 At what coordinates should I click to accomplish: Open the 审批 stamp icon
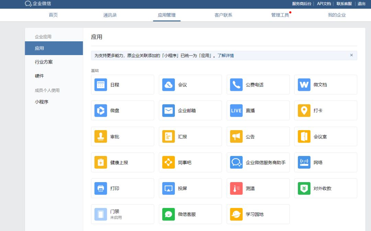pos(101,137)
